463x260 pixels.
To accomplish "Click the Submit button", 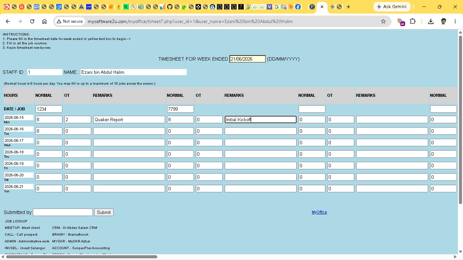I will [104, 212].
